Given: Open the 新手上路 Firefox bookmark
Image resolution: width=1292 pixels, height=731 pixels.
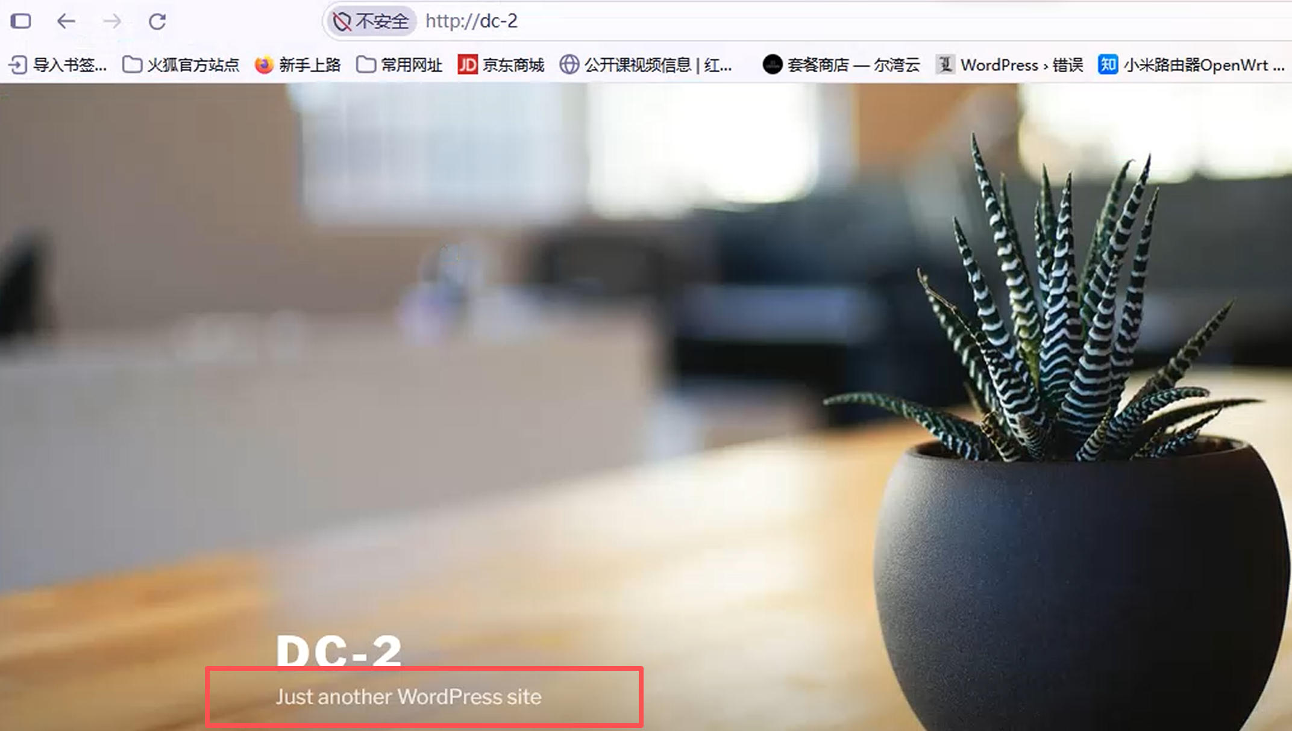Looking at the screenshot, I should pyautogui.click(x=298, y=64).
